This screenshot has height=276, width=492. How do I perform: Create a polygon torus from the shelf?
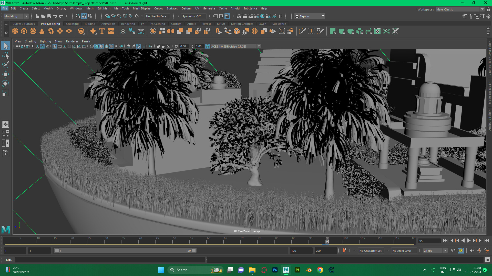(51, 31)
